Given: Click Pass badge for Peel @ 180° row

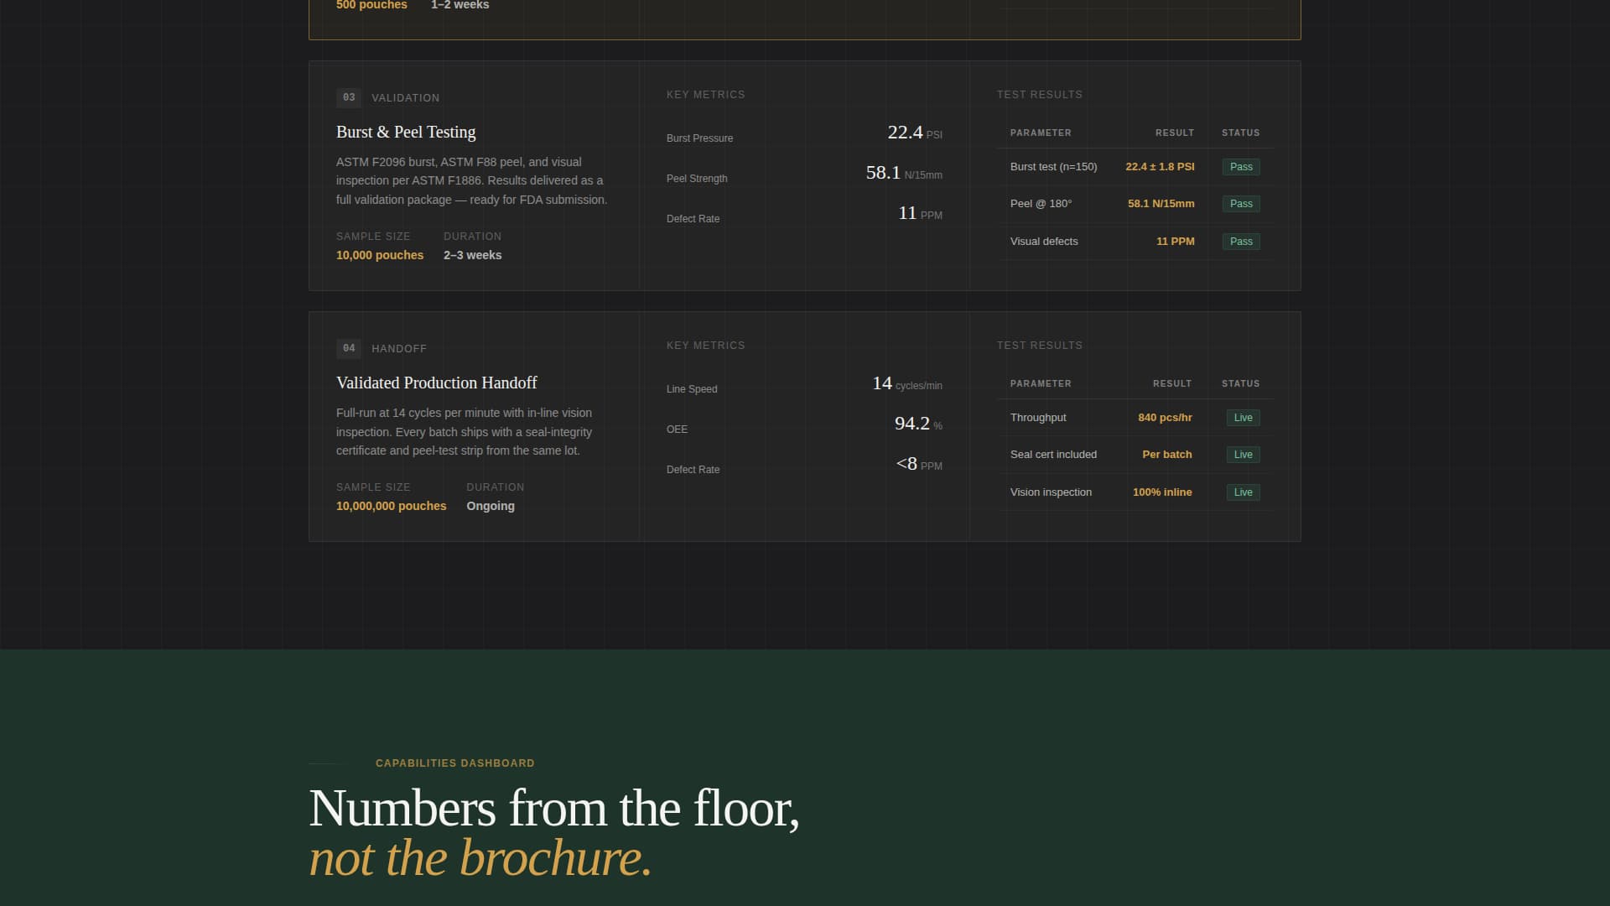Looking at the screenshot, I should click(x=1240, y=204).
